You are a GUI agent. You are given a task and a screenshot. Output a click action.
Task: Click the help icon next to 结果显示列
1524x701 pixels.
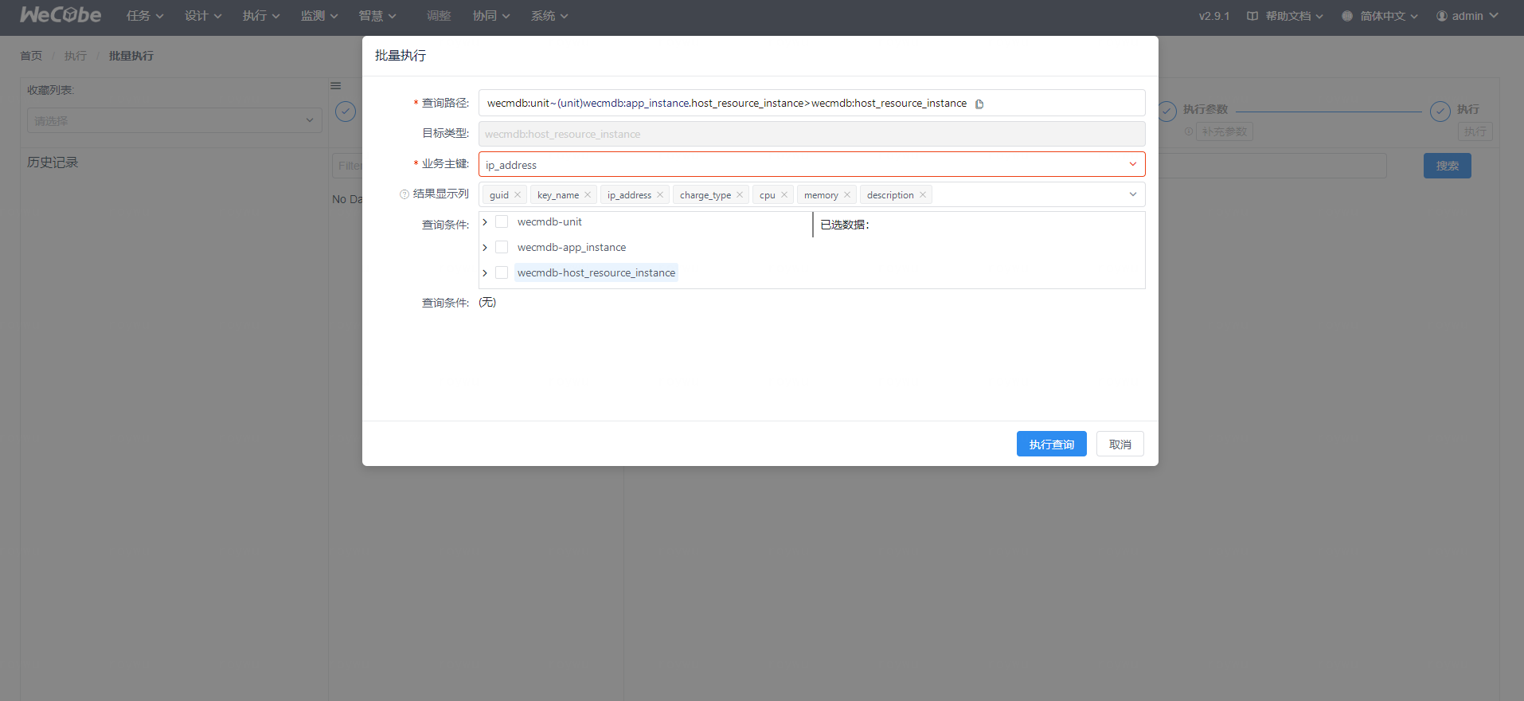point(404,194)
